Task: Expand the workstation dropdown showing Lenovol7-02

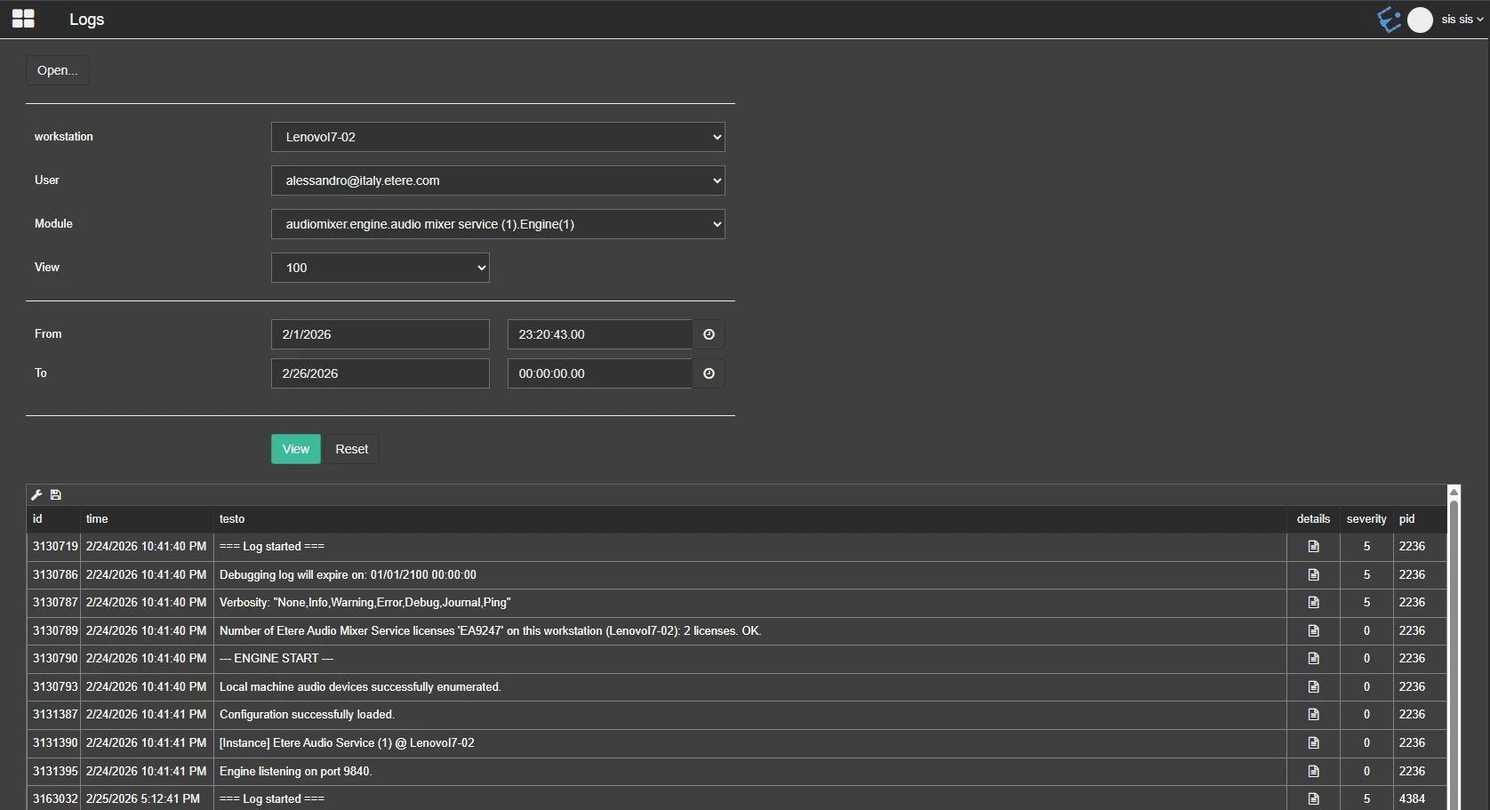Action: 497,137
